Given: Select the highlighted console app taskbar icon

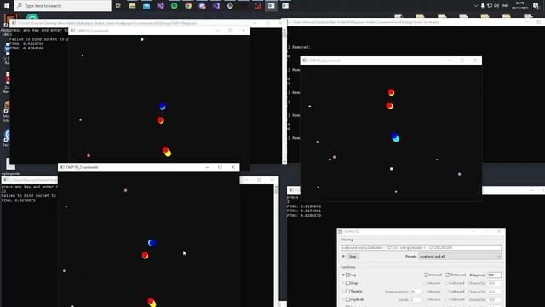Looking at the screenshot, I should click(x=272, y=6).
